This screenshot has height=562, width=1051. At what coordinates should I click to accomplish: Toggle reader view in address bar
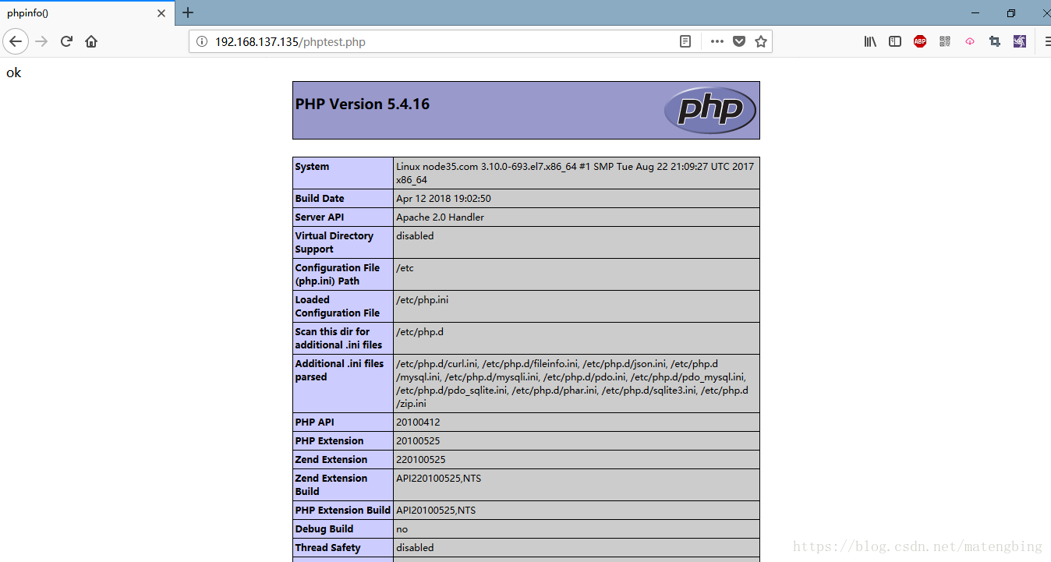click(685, 41)
